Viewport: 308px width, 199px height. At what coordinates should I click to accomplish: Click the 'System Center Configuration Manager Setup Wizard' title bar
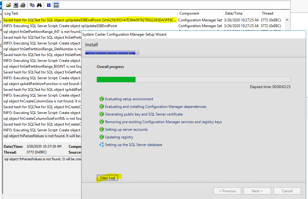coord(194,34)
